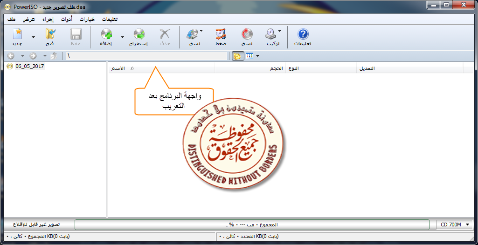Expand the Forward history dropdown arrow

(x=44, y=56)
